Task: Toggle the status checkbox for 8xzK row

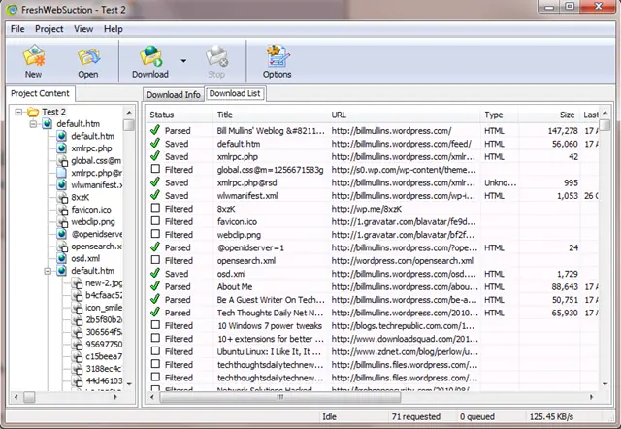Action: 154,209
